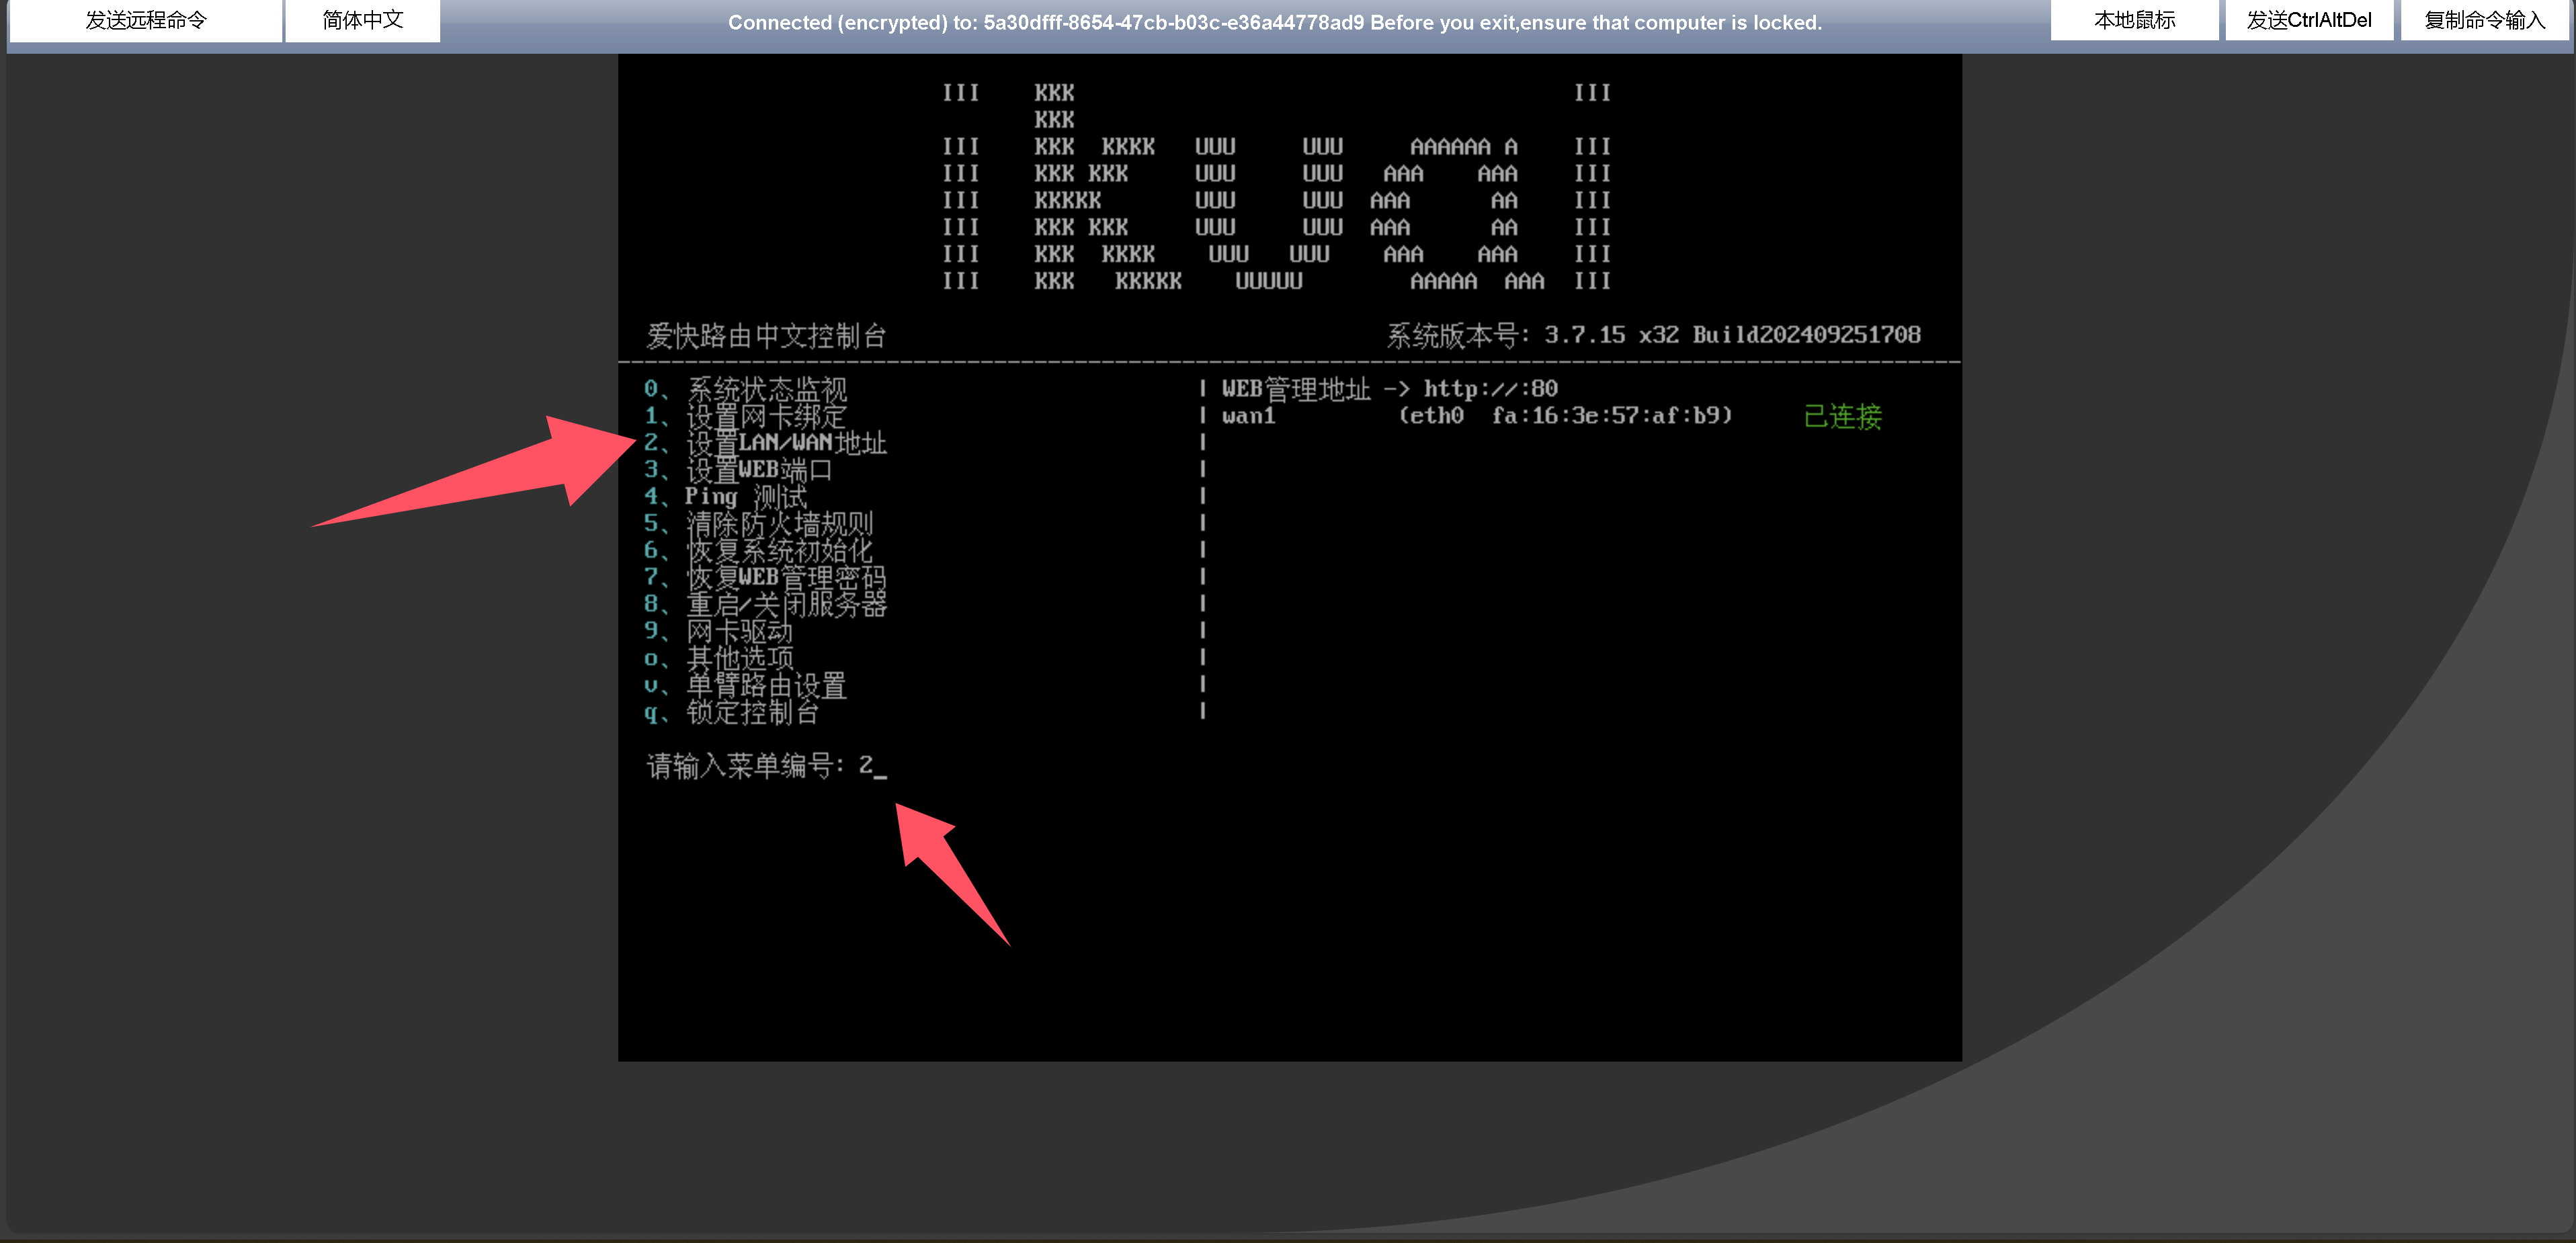Image resolution: width=2576 pixels, height=1243 pixels.
Task: Open the 简体中文 language selector
Action: coord(362,21)
